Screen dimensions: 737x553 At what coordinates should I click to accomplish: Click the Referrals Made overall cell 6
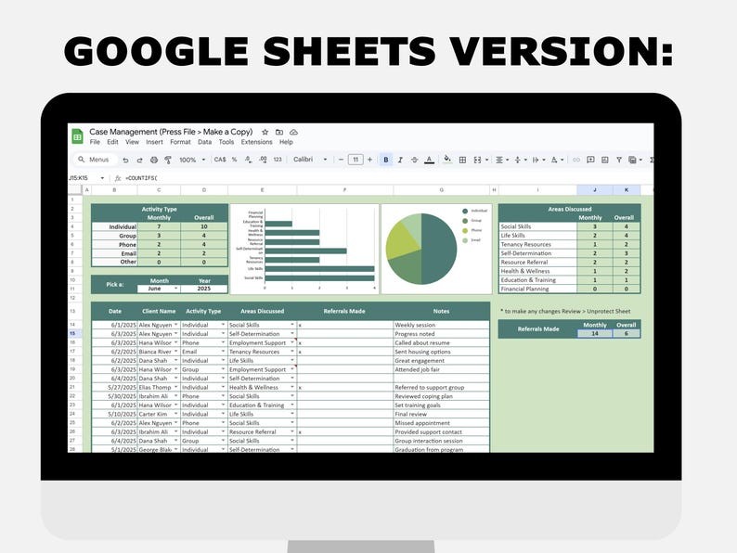626,333
